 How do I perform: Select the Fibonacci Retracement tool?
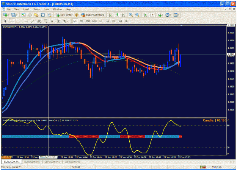(46, 21)
